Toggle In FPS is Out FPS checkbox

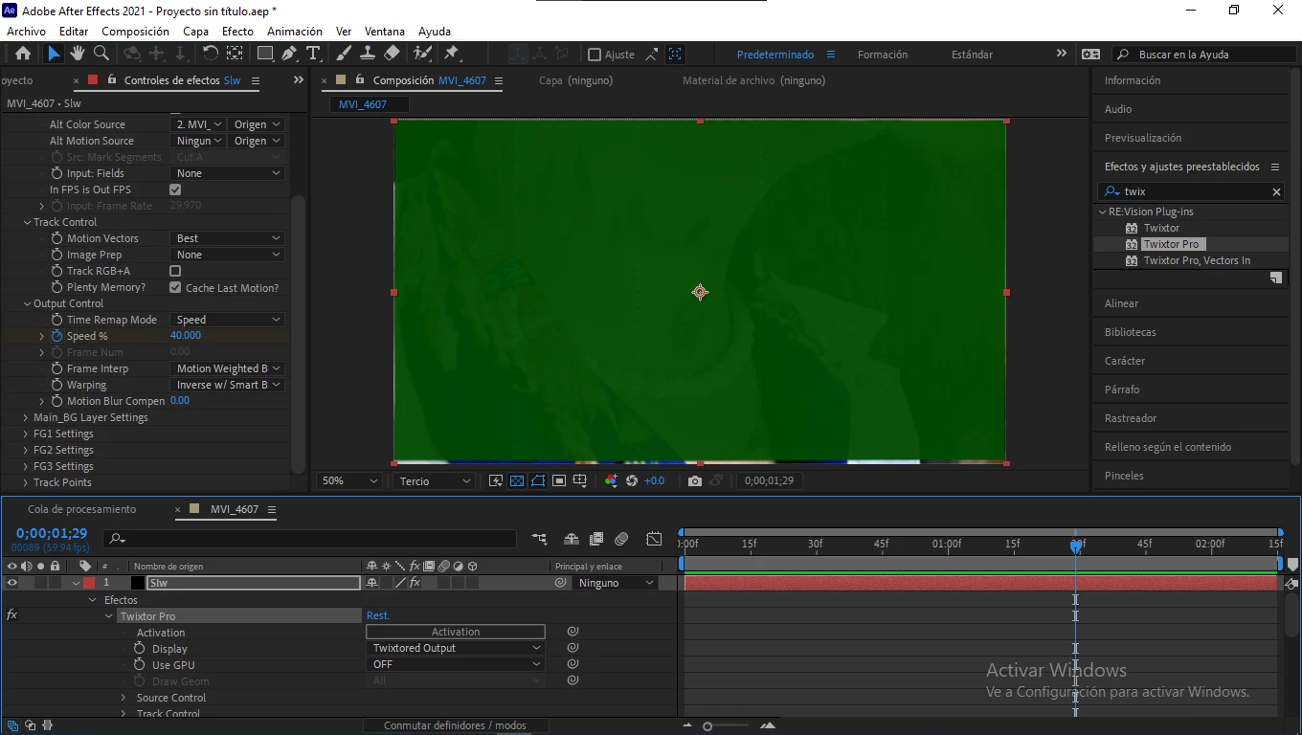175,189
